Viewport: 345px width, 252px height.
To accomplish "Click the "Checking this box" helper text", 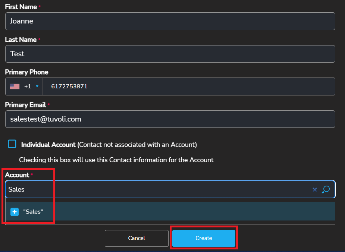I will tap(116, 160).
